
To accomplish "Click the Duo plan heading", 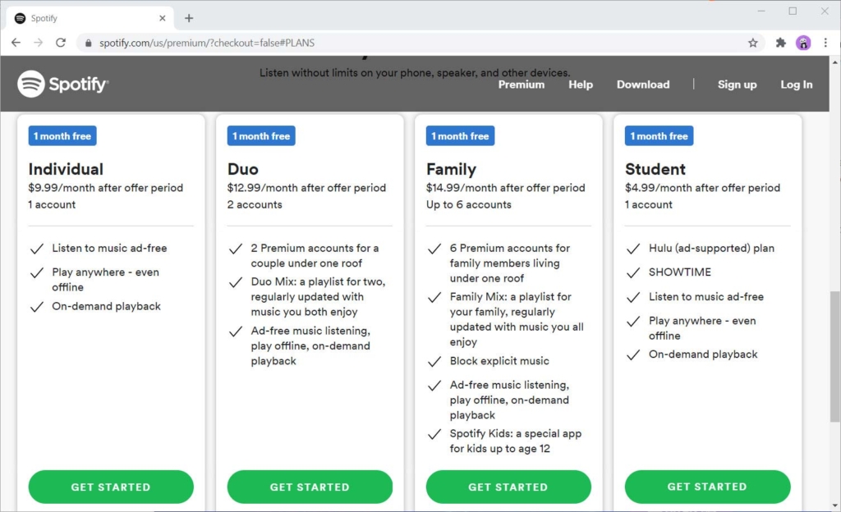I will (243, 169).
